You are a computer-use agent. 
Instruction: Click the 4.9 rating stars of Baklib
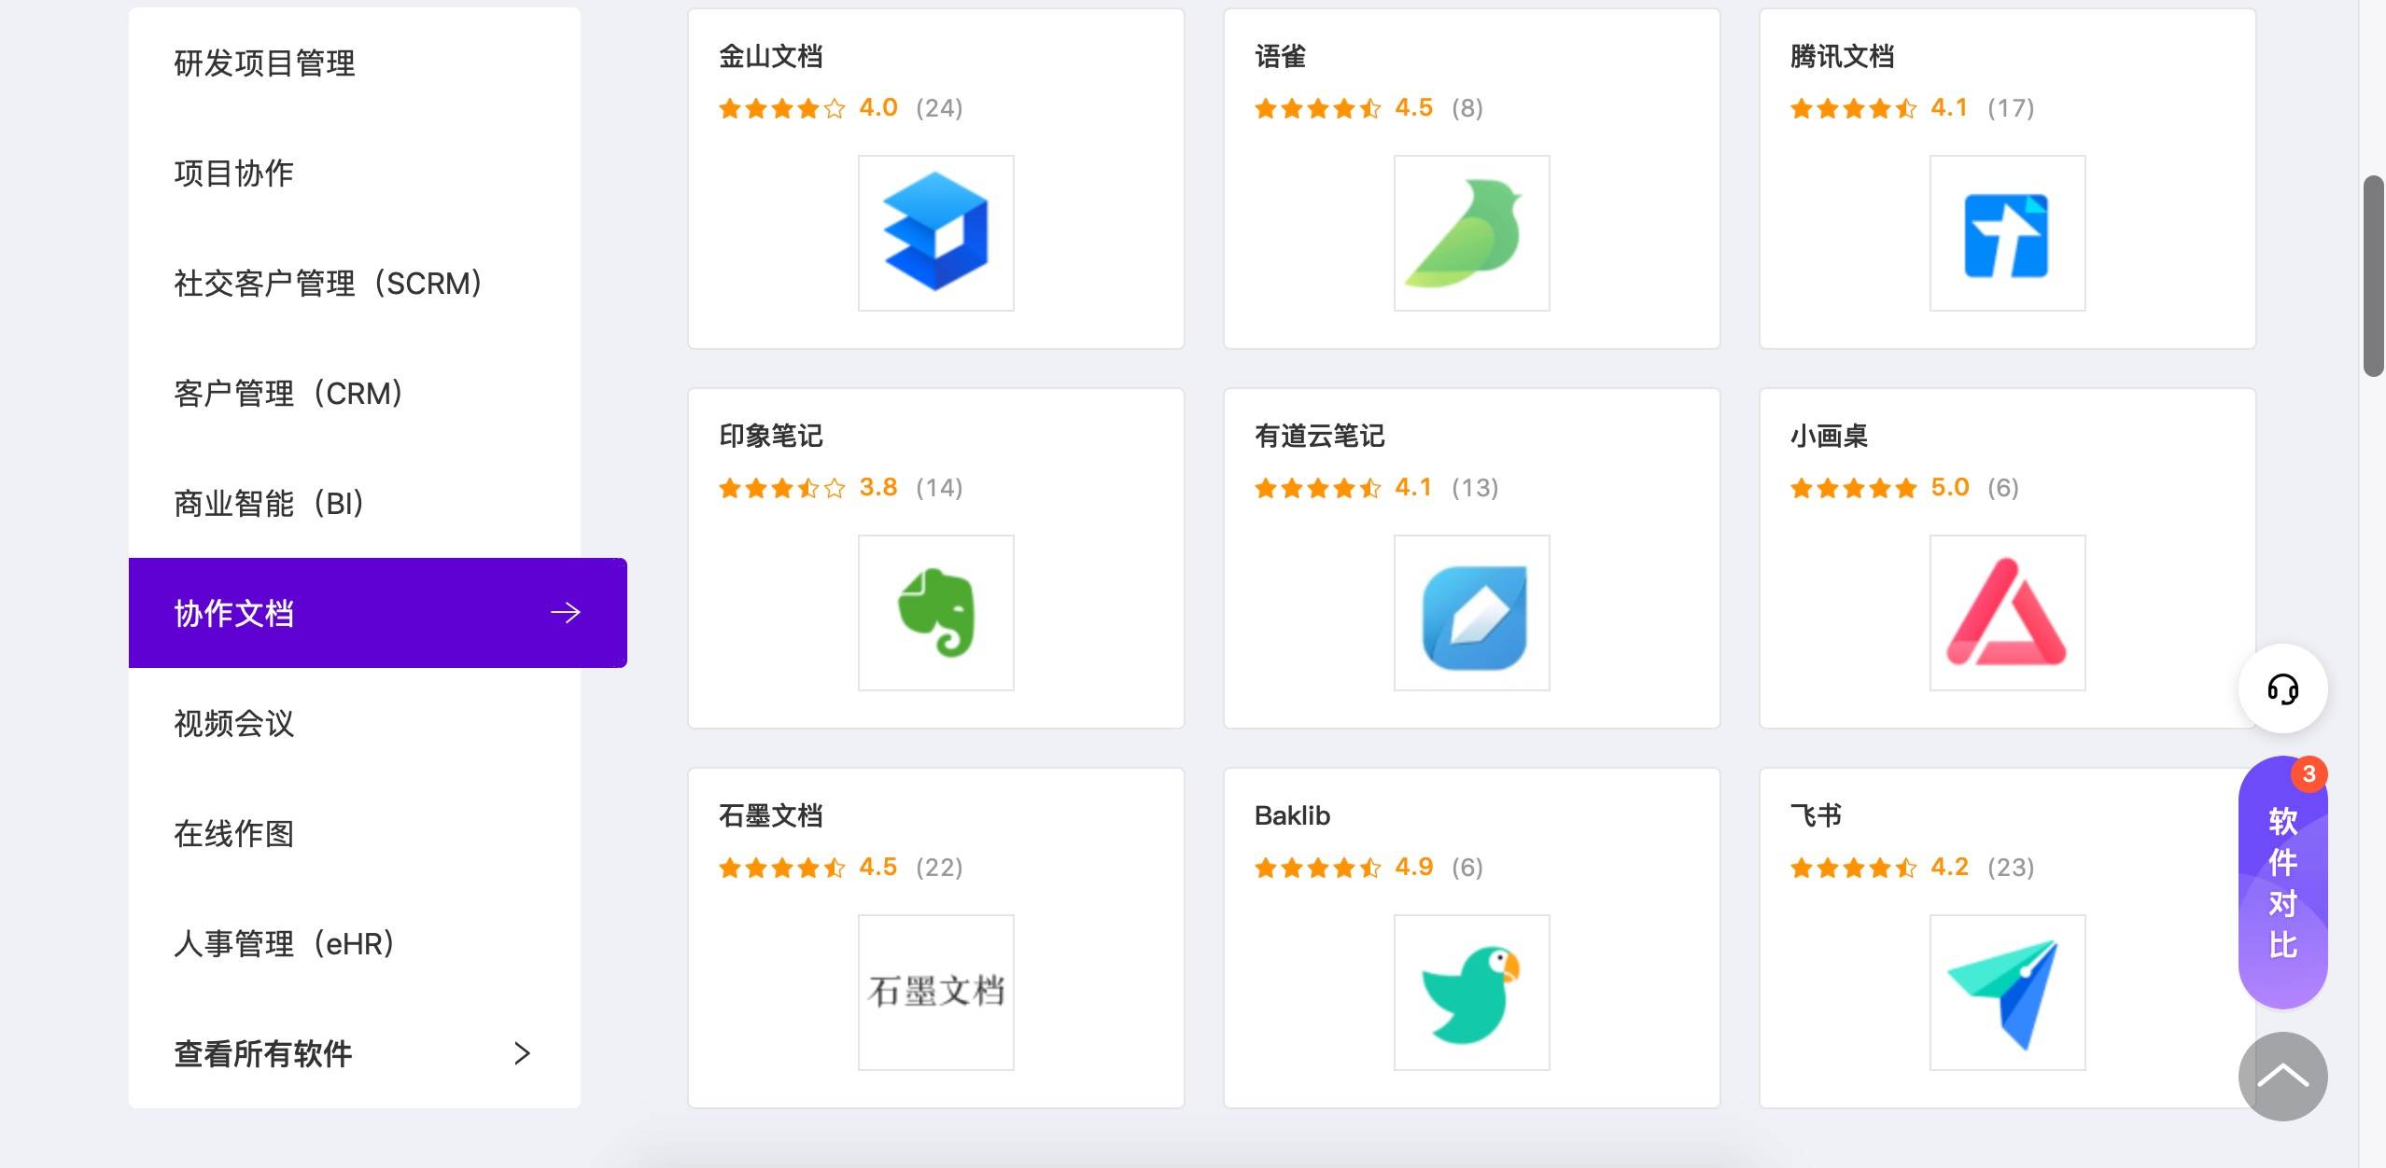click(x=1317, y=867)
